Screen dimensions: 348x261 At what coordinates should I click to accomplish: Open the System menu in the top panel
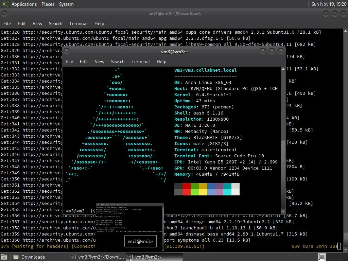pos(66,4)
